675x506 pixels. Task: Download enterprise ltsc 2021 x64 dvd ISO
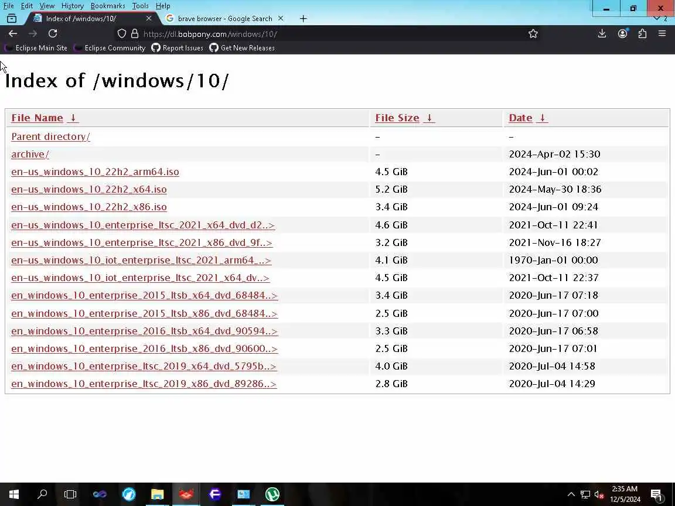tap(143, 225)
